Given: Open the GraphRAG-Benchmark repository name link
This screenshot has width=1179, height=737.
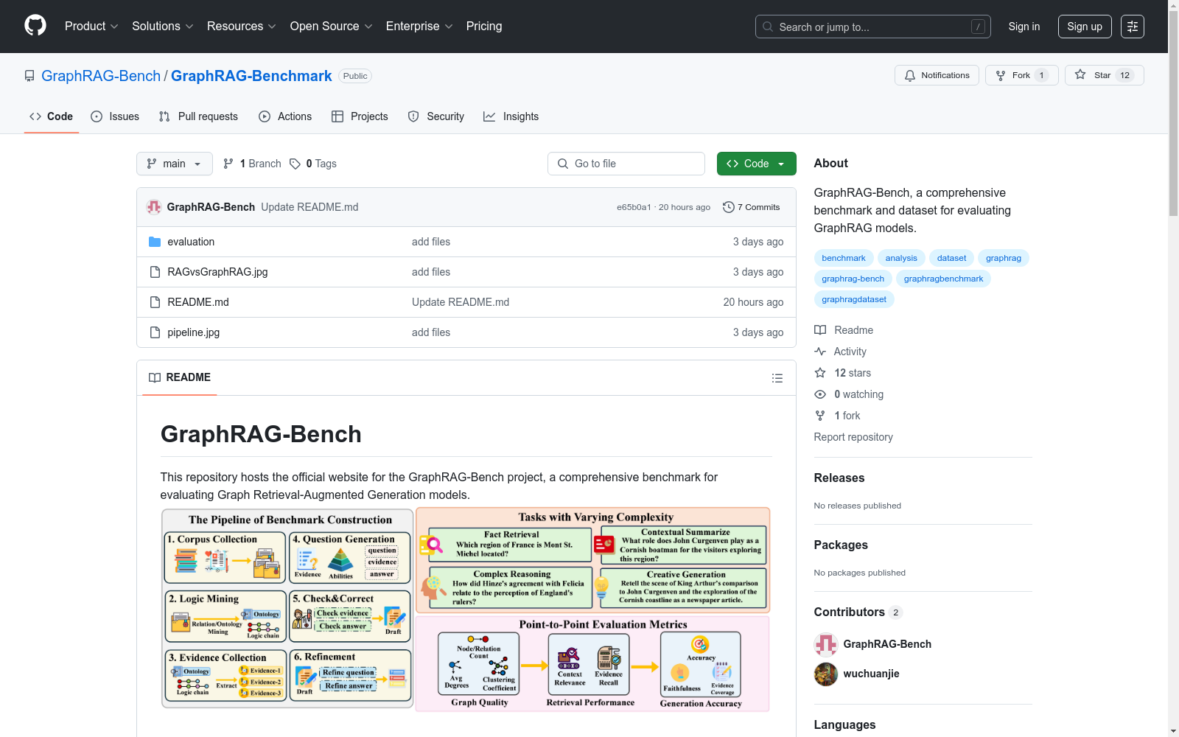Looking at the screenshot, I should tap(251, 76).
